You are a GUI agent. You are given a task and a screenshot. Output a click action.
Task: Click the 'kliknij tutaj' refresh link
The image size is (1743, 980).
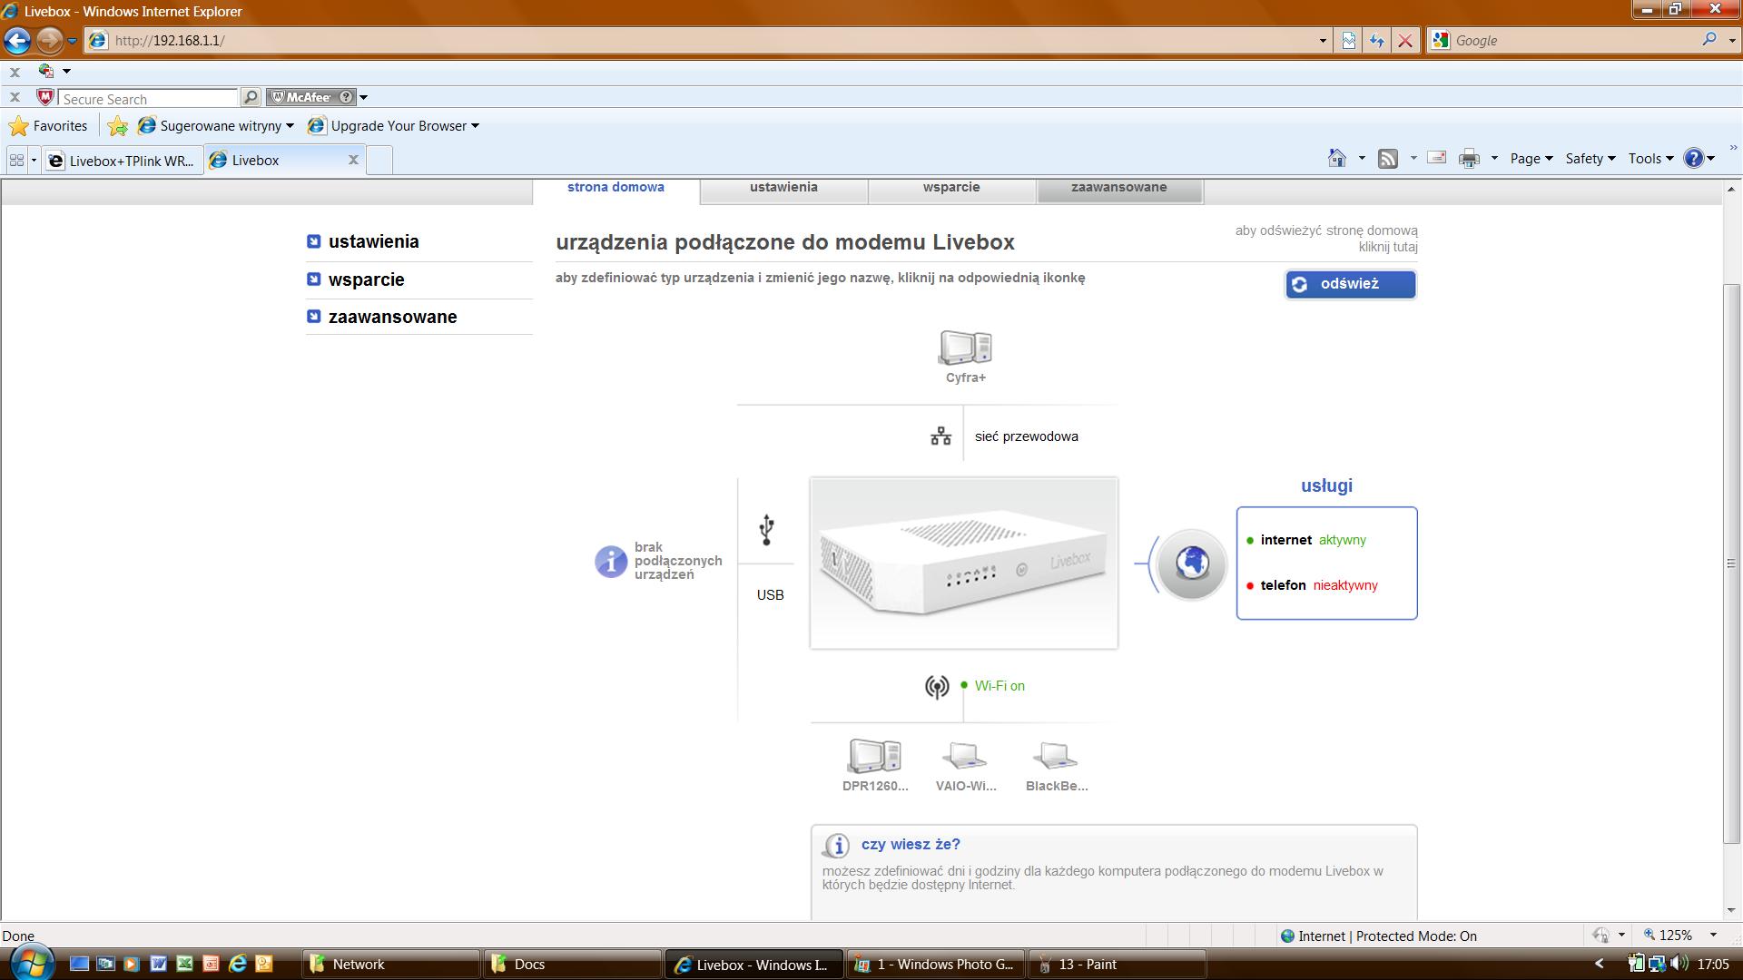(1388, 247)
